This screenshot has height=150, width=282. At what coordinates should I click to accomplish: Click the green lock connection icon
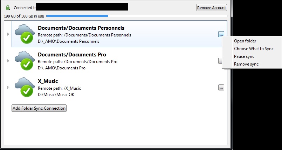pyautogui.click(x=8, y=7)
